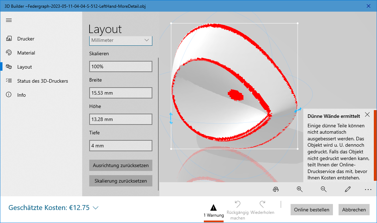Click Ausrichtung zurücksetzen button
This screenshot has height=223, width=377.
[121, 165]
